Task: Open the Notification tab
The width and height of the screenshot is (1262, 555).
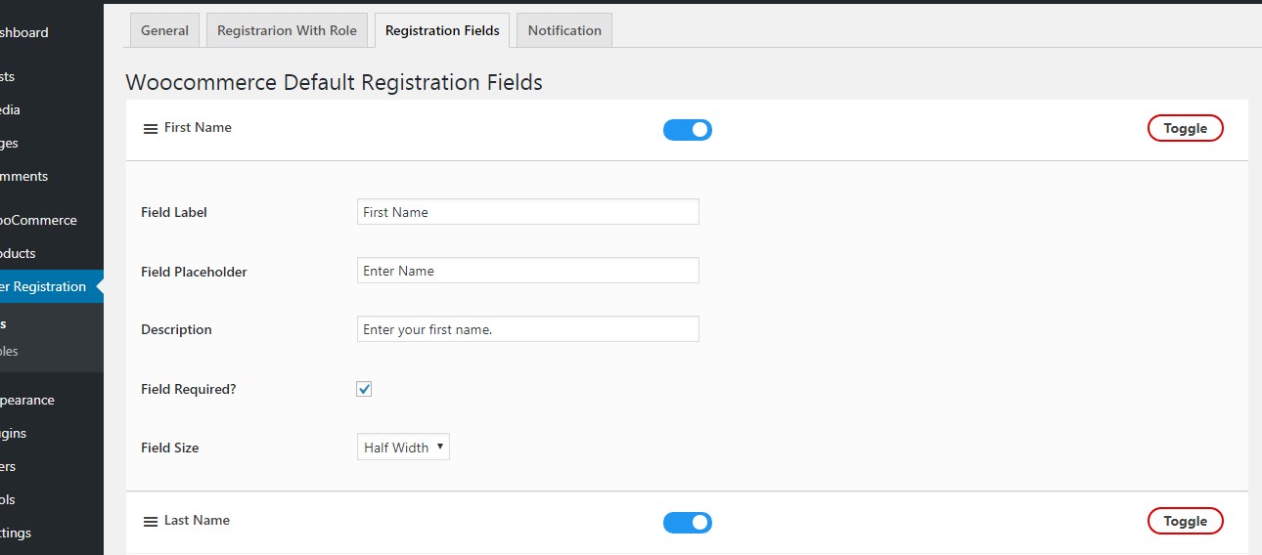Action: click(x=564, y=30)
